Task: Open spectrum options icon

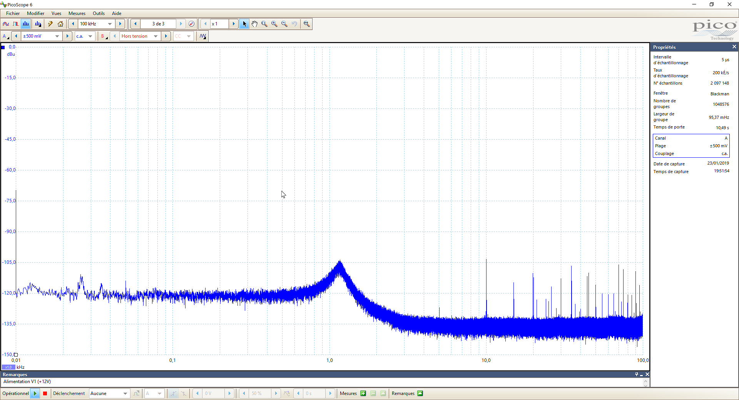Action: coord(38,24)
